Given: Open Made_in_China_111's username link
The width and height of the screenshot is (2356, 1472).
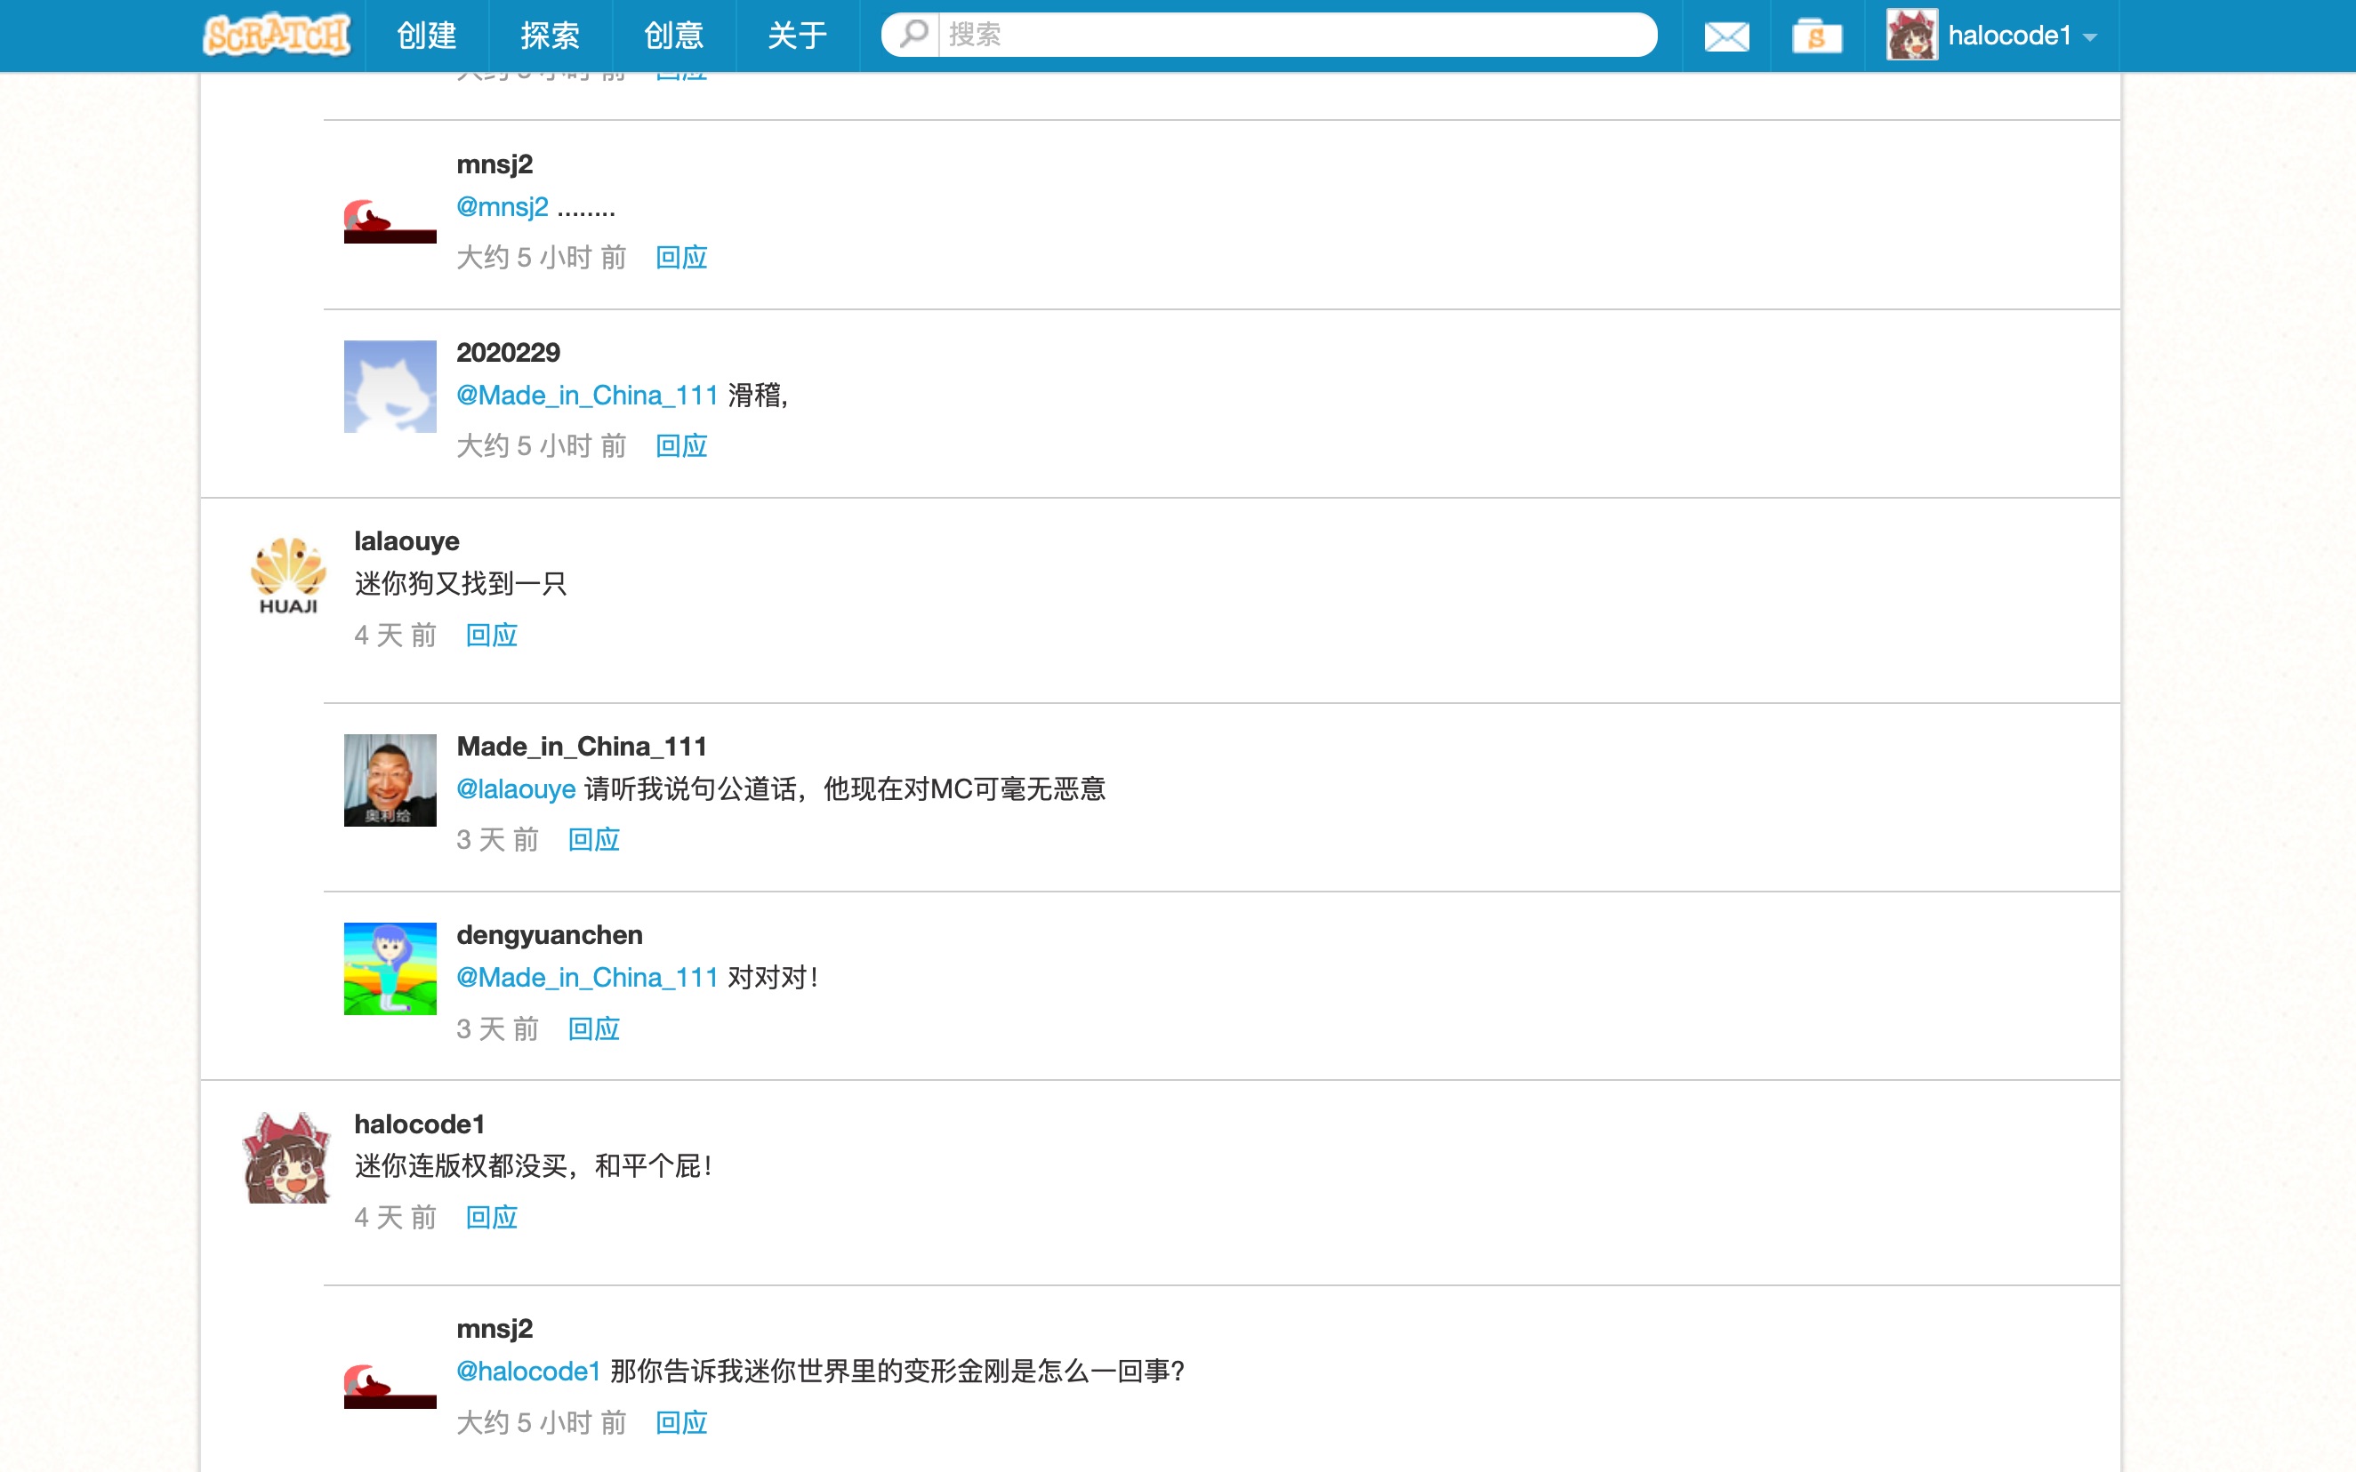Looking at the screenshot, I should 581,745.
